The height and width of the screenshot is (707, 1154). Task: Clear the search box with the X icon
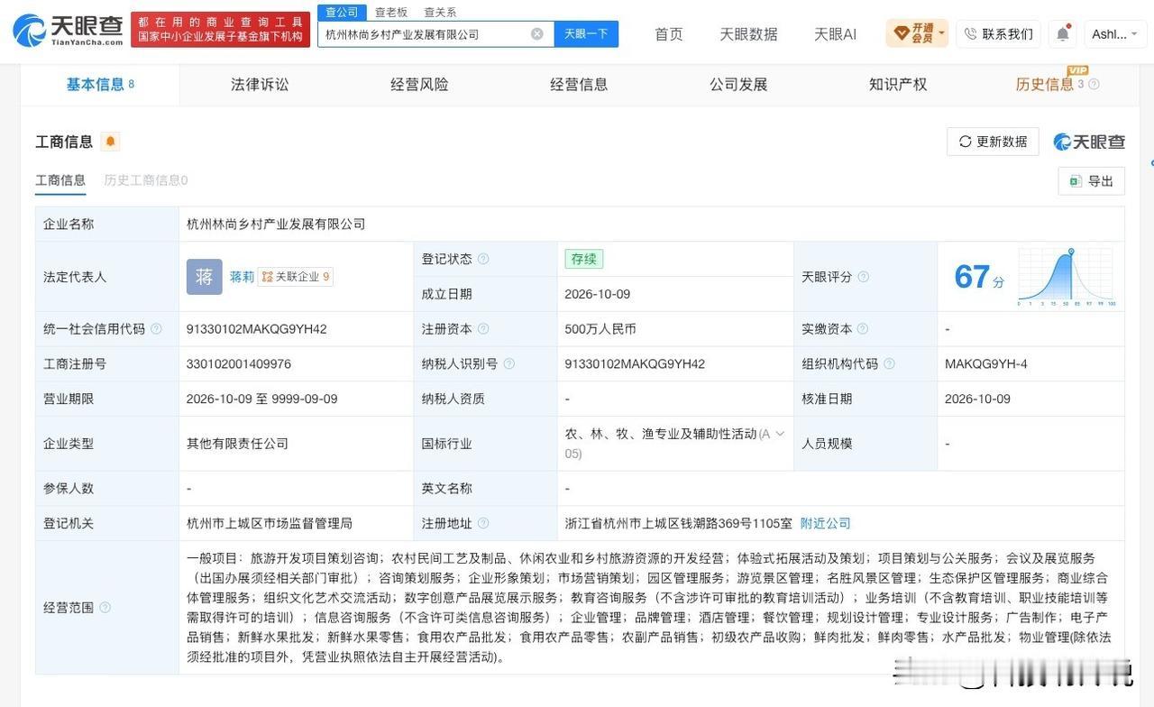coord(537,34)
